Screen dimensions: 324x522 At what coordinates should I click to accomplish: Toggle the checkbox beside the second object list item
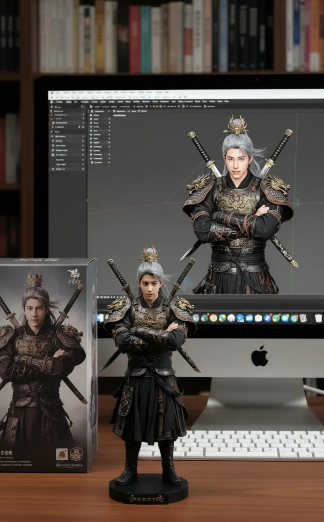tap(109, 119)
